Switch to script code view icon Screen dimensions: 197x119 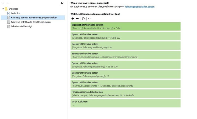click(90, 19)
